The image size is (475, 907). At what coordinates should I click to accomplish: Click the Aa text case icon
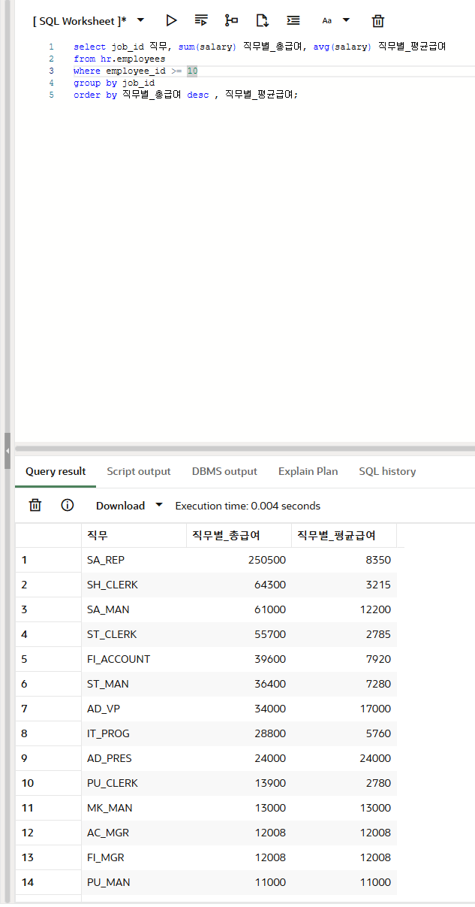(327, 20)
